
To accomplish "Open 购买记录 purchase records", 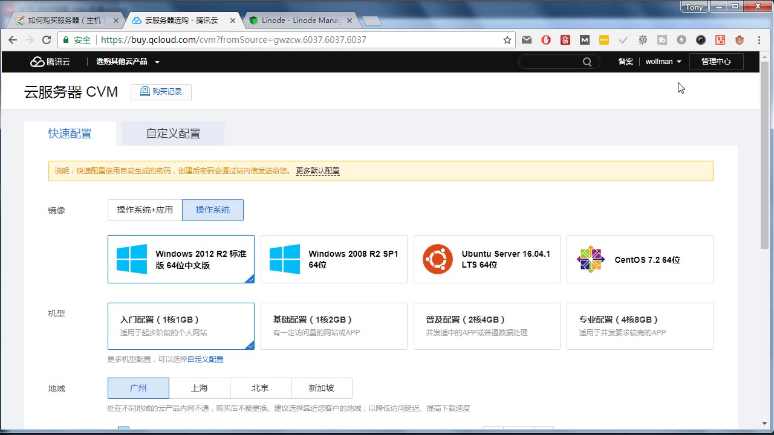I will point(161,92).
